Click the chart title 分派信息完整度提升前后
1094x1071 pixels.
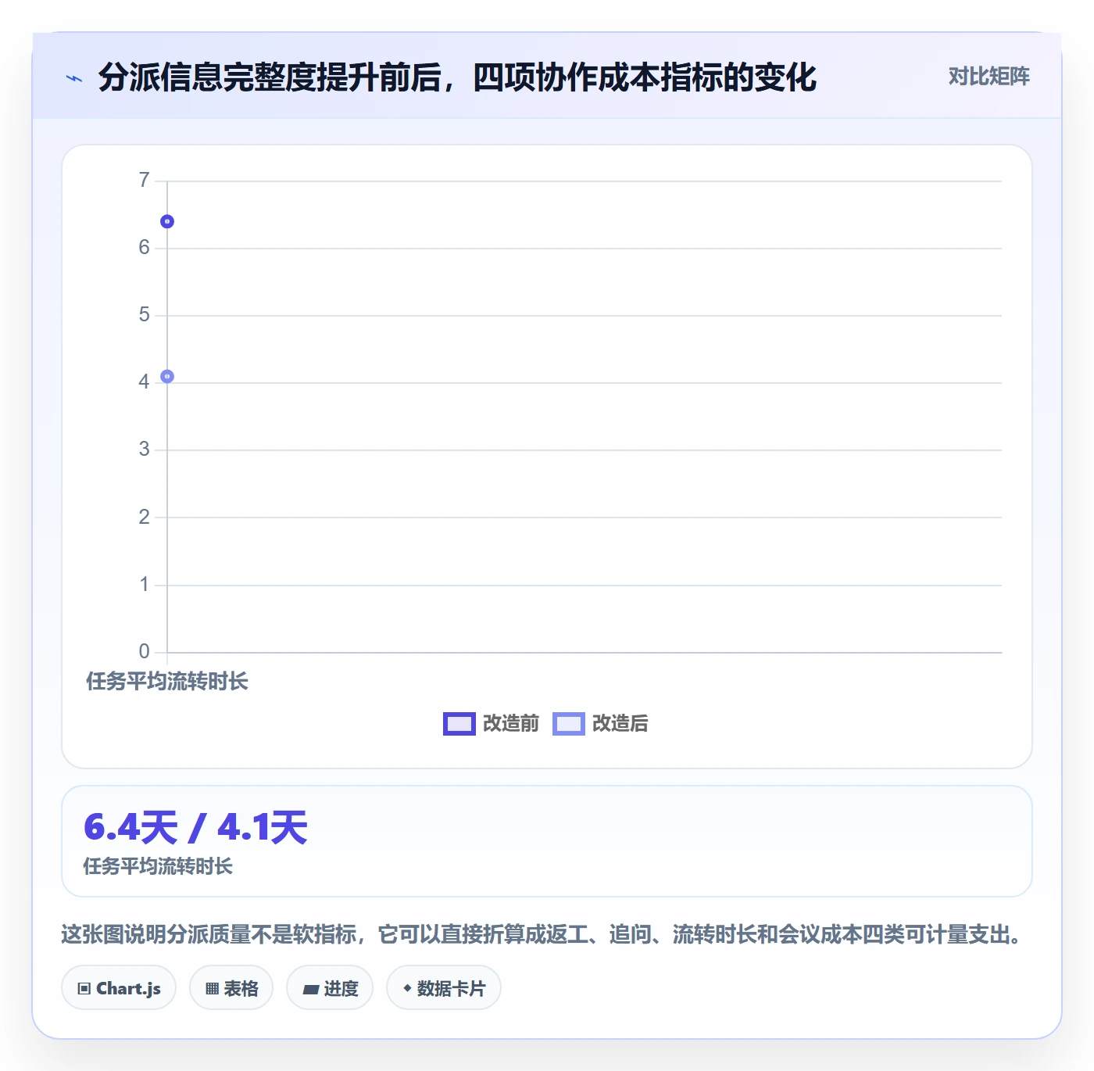tap(457, 77)
